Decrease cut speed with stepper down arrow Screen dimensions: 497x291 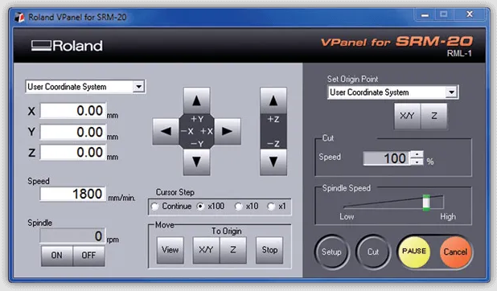point(417,162)
